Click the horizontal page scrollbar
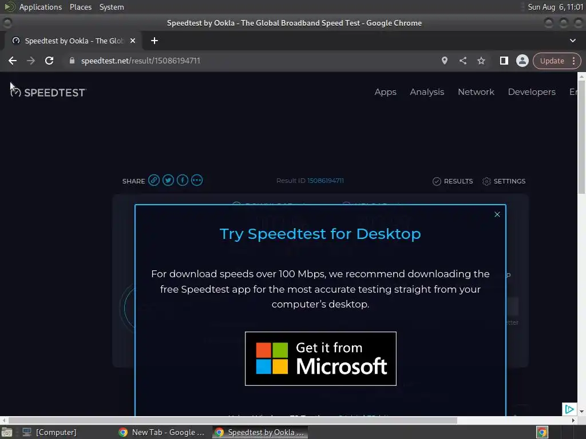The height and width of the screenshot is (439, 586). pos(232,420)
